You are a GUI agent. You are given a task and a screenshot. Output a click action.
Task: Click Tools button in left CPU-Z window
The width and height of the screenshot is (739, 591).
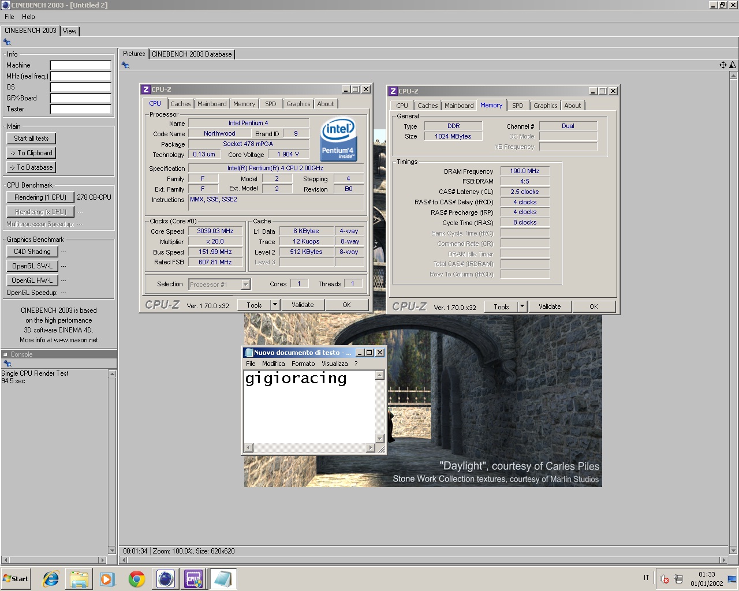(254, 305)
